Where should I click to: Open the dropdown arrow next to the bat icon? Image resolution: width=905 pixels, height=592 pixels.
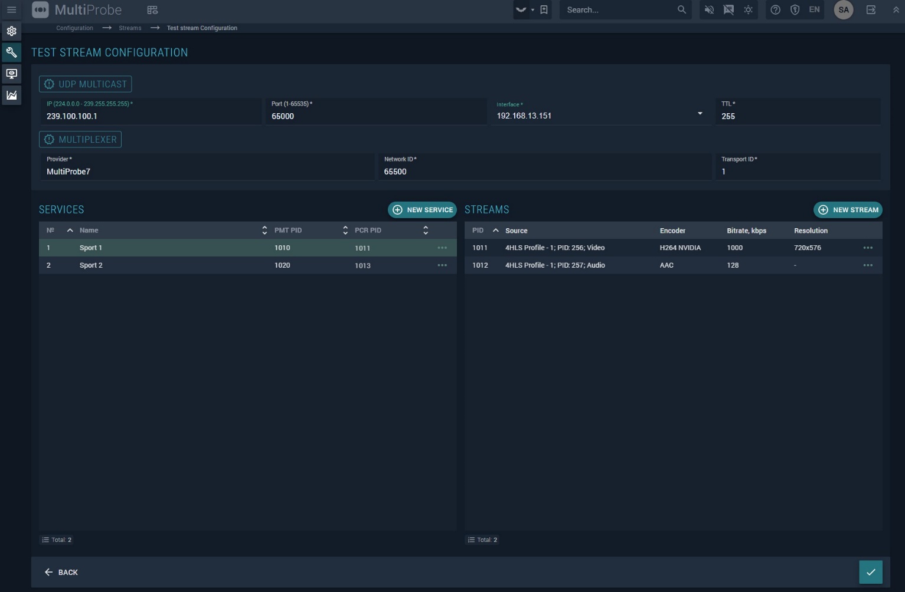click(532, 10)
